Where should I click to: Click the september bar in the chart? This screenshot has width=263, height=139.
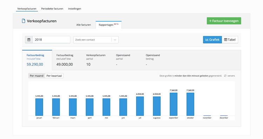pos(174,104)
